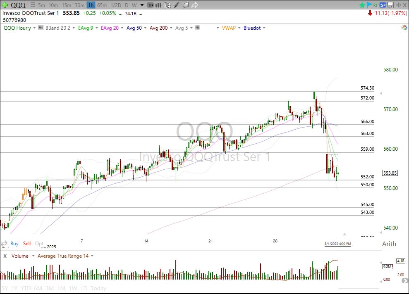This screenshot has width=409, height=294.
Task: Click the move window arrows icon
Action: click(398, 5)
